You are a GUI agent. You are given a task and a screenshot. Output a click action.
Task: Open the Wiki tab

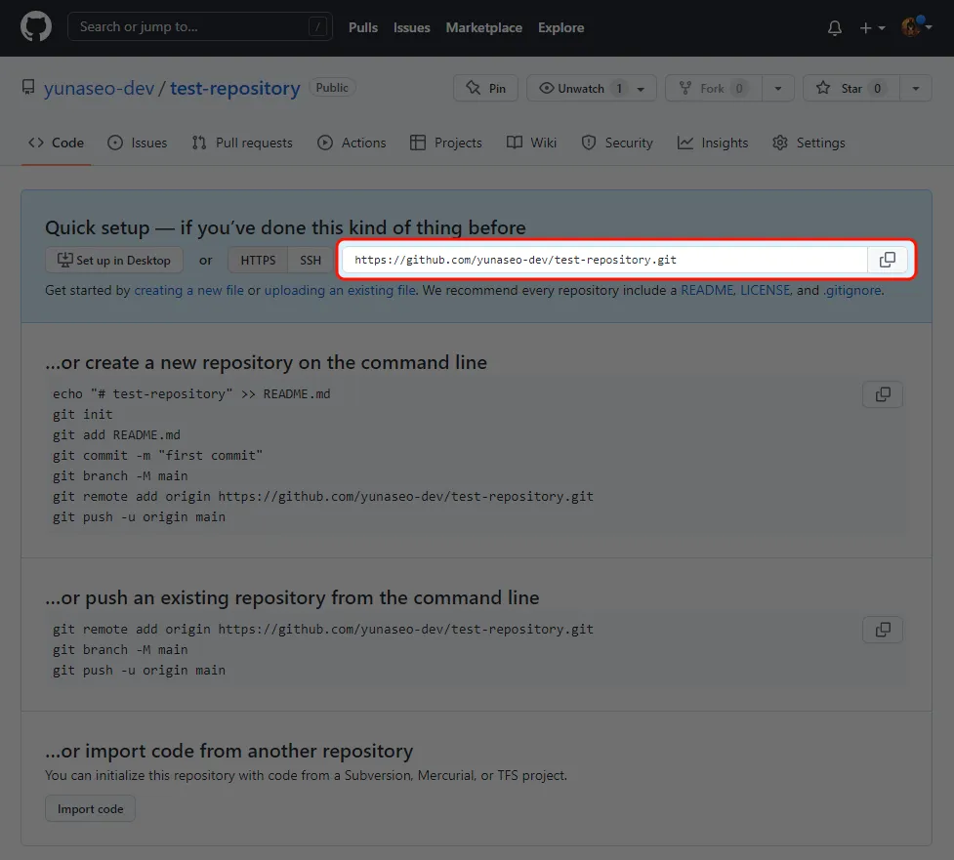coord(532,143)
